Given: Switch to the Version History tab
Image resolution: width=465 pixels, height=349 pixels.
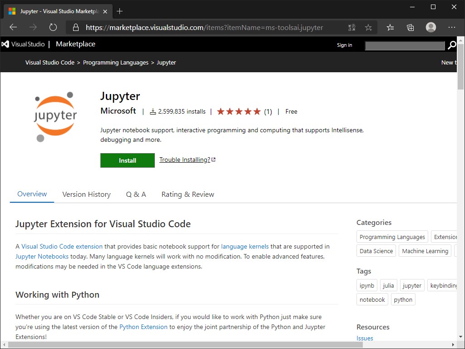Looking at the screenshot, I should click(x=86, y=194).
